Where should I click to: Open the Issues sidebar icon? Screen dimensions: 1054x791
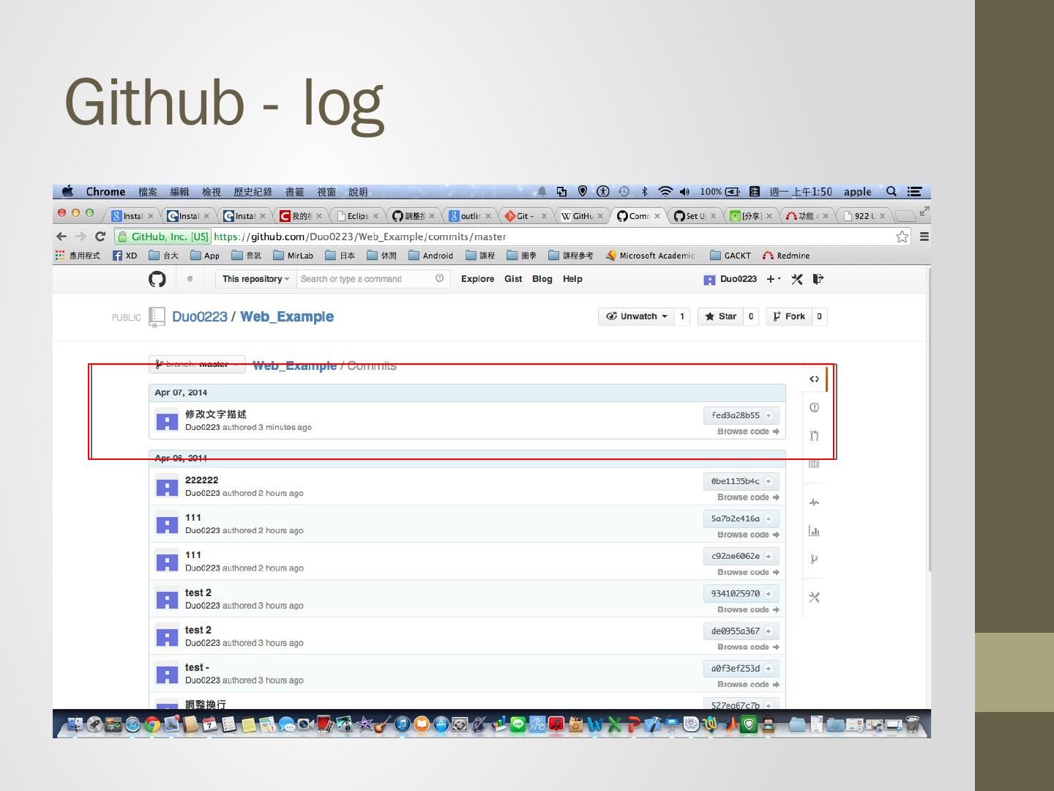814,407
